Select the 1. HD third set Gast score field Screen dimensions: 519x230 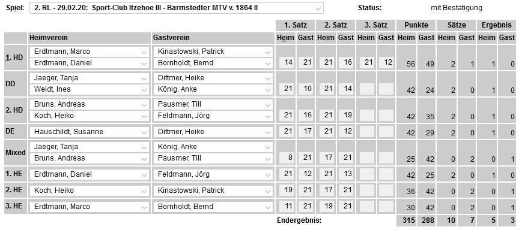386,62
